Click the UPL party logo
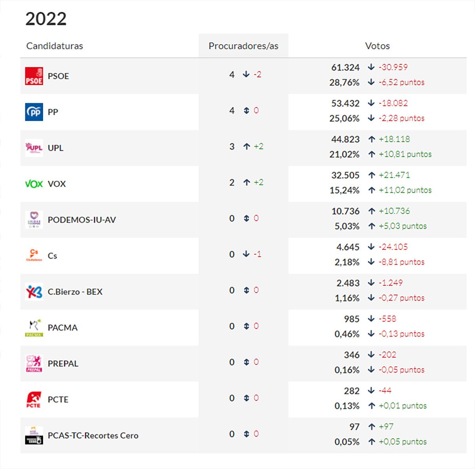This screenshot has width=475, height=469. coord(34,148)
